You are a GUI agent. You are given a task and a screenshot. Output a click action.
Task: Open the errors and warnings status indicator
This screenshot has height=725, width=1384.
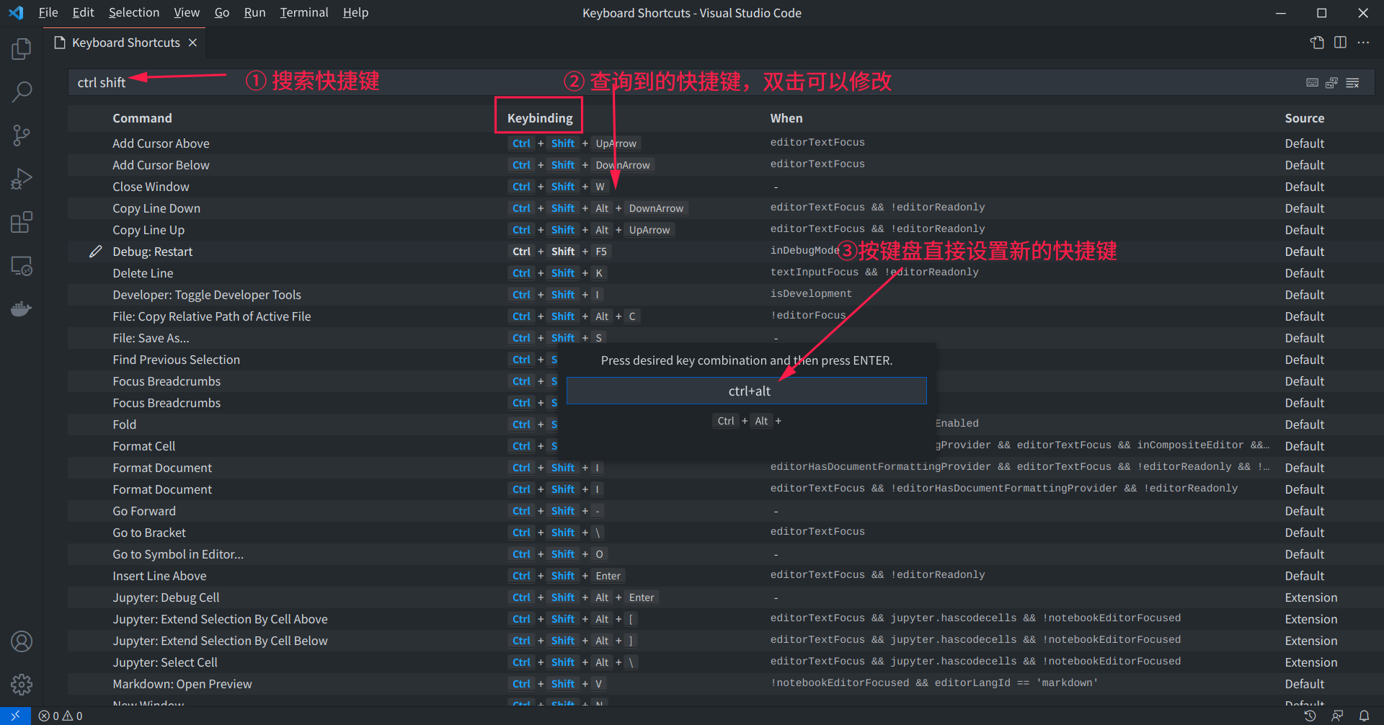click(x=61, y=716)
